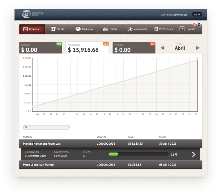Click the Cartera money icon
This screenshot has height=194, width=219.
106,29
